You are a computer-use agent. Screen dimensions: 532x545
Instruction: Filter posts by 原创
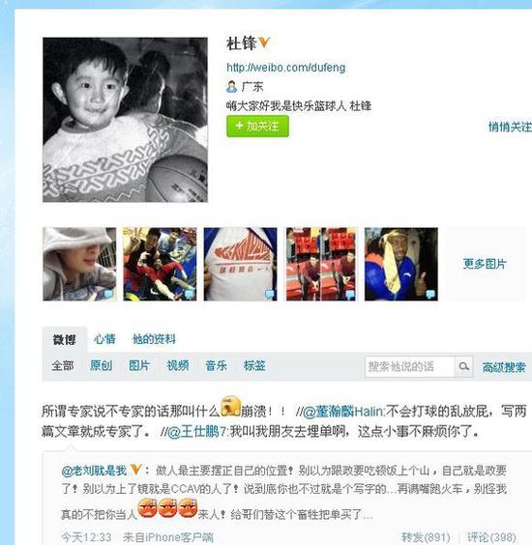coord(101,365)
